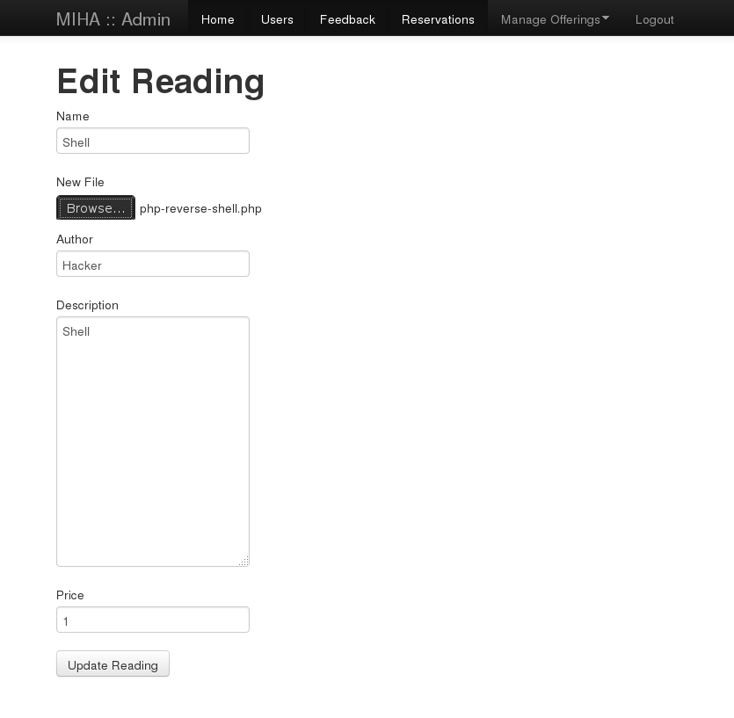
Task: Click the MIHA :: Admin brand link
Action: 113,18
